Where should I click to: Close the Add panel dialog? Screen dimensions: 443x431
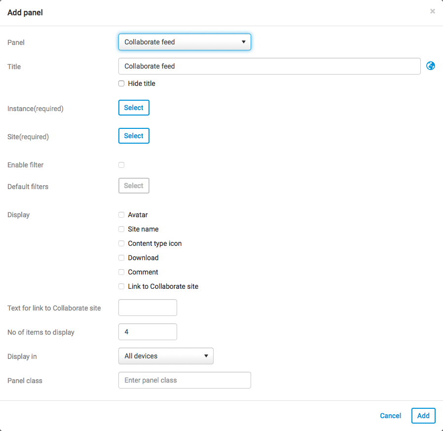433,11
